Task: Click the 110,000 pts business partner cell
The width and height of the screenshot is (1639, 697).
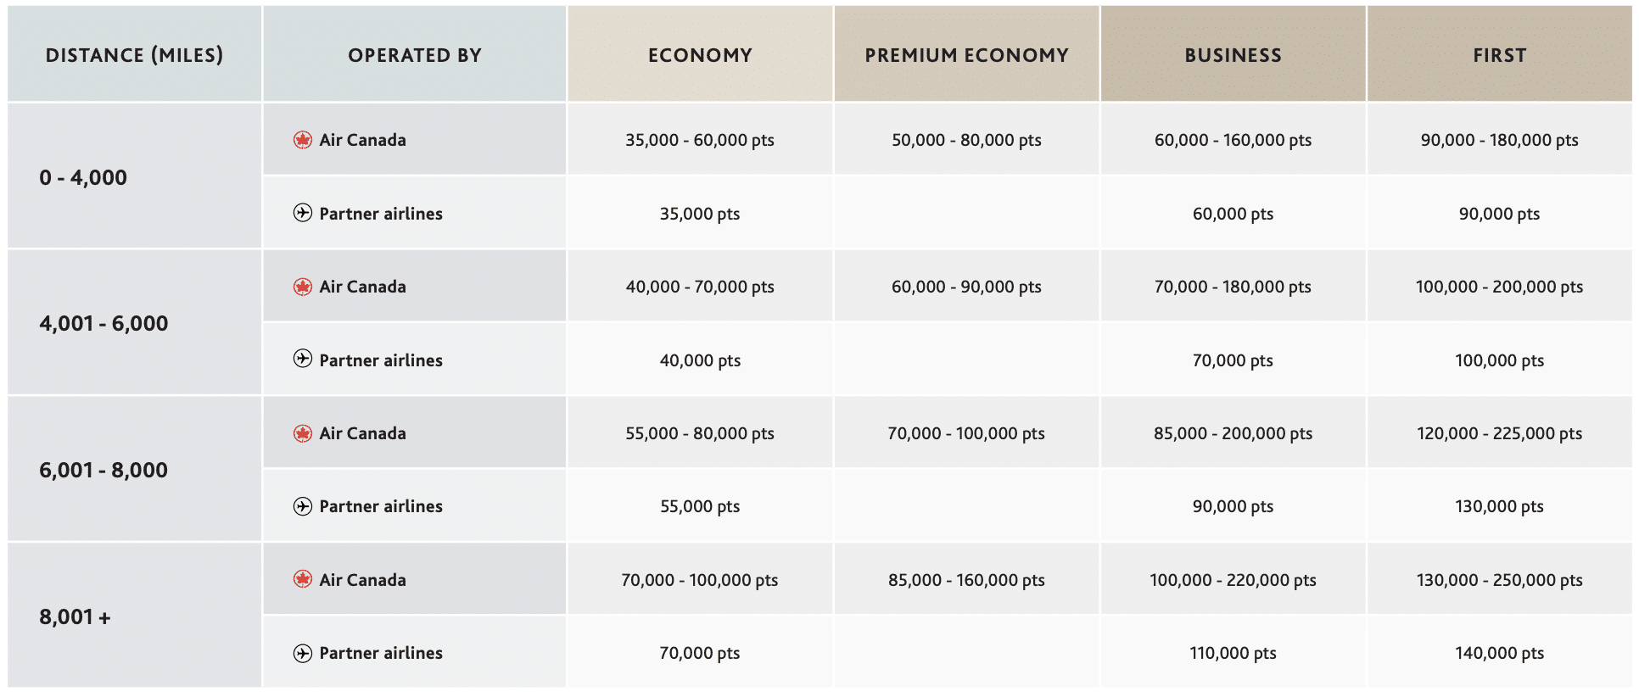Action: tap(1233, 653)
